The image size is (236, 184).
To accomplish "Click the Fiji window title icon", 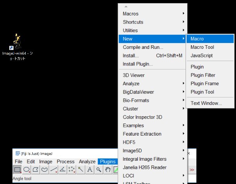I will pos(18,153).
